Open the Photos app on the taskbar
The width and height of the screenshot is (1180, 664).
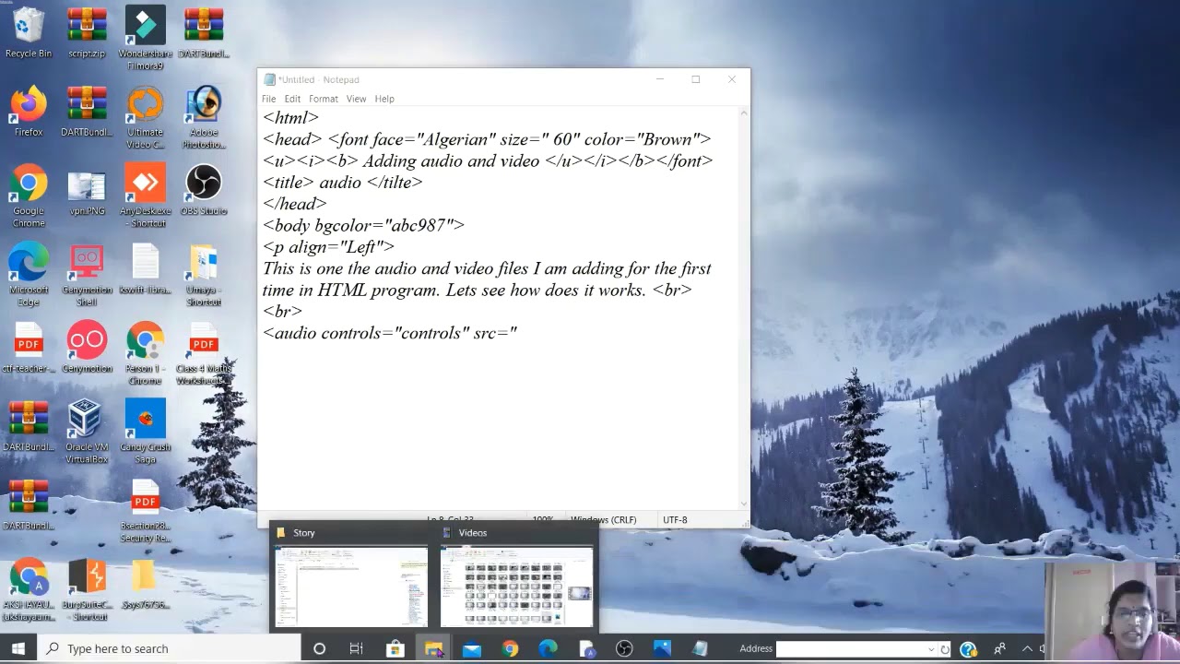(662, 648)
